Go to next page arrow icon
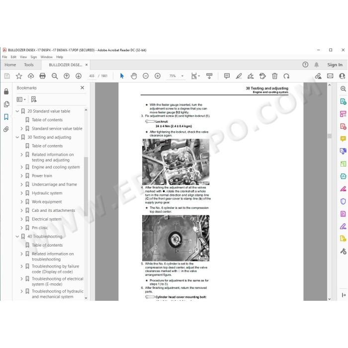 coord(79,76)
